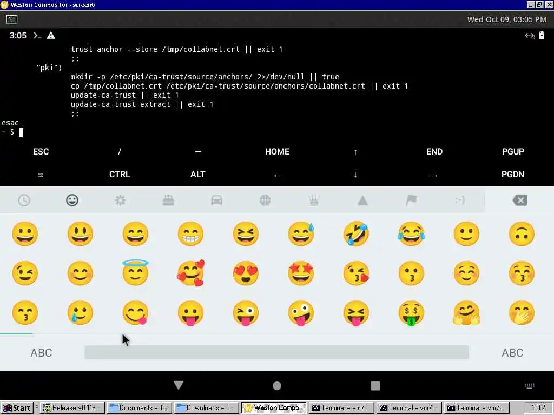Screen dimensions: 554x415
Task: Open the flags emoji category
Action: 411,200
